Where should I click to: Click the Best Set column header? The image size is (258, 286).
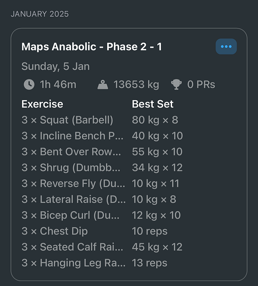[x=153, y=104]
